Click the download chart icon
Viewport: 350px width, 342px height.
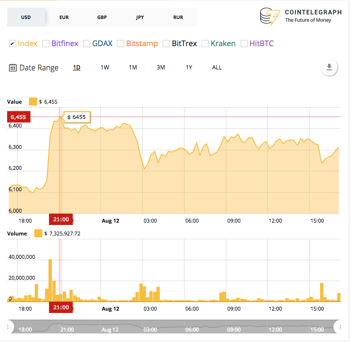coord(329,67)
